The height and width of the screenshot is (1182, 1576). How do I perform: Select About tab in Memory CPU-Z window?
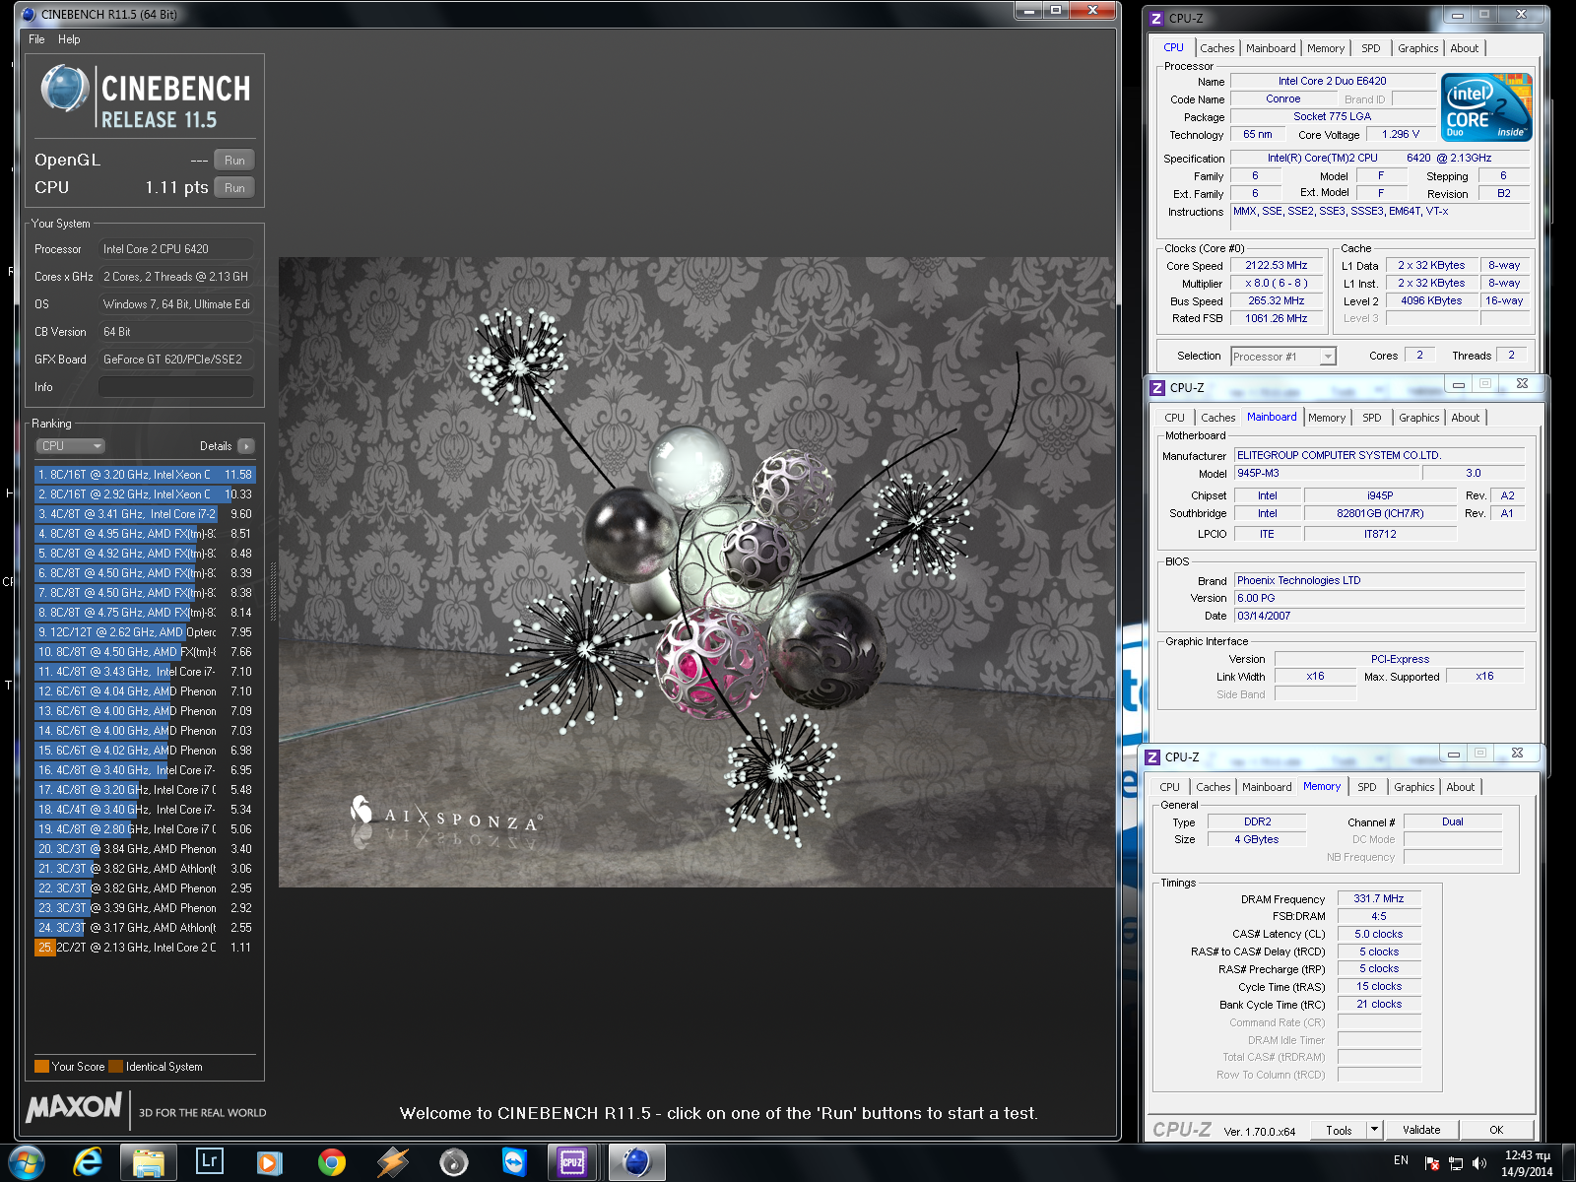click(x=1461, y=787)
